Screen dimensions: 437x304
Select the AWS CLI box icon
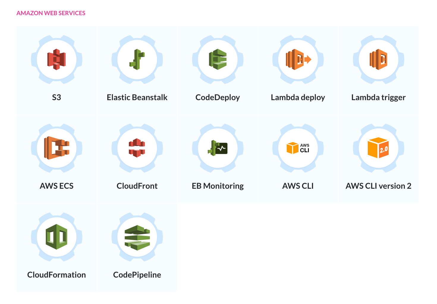coord(298,148)
